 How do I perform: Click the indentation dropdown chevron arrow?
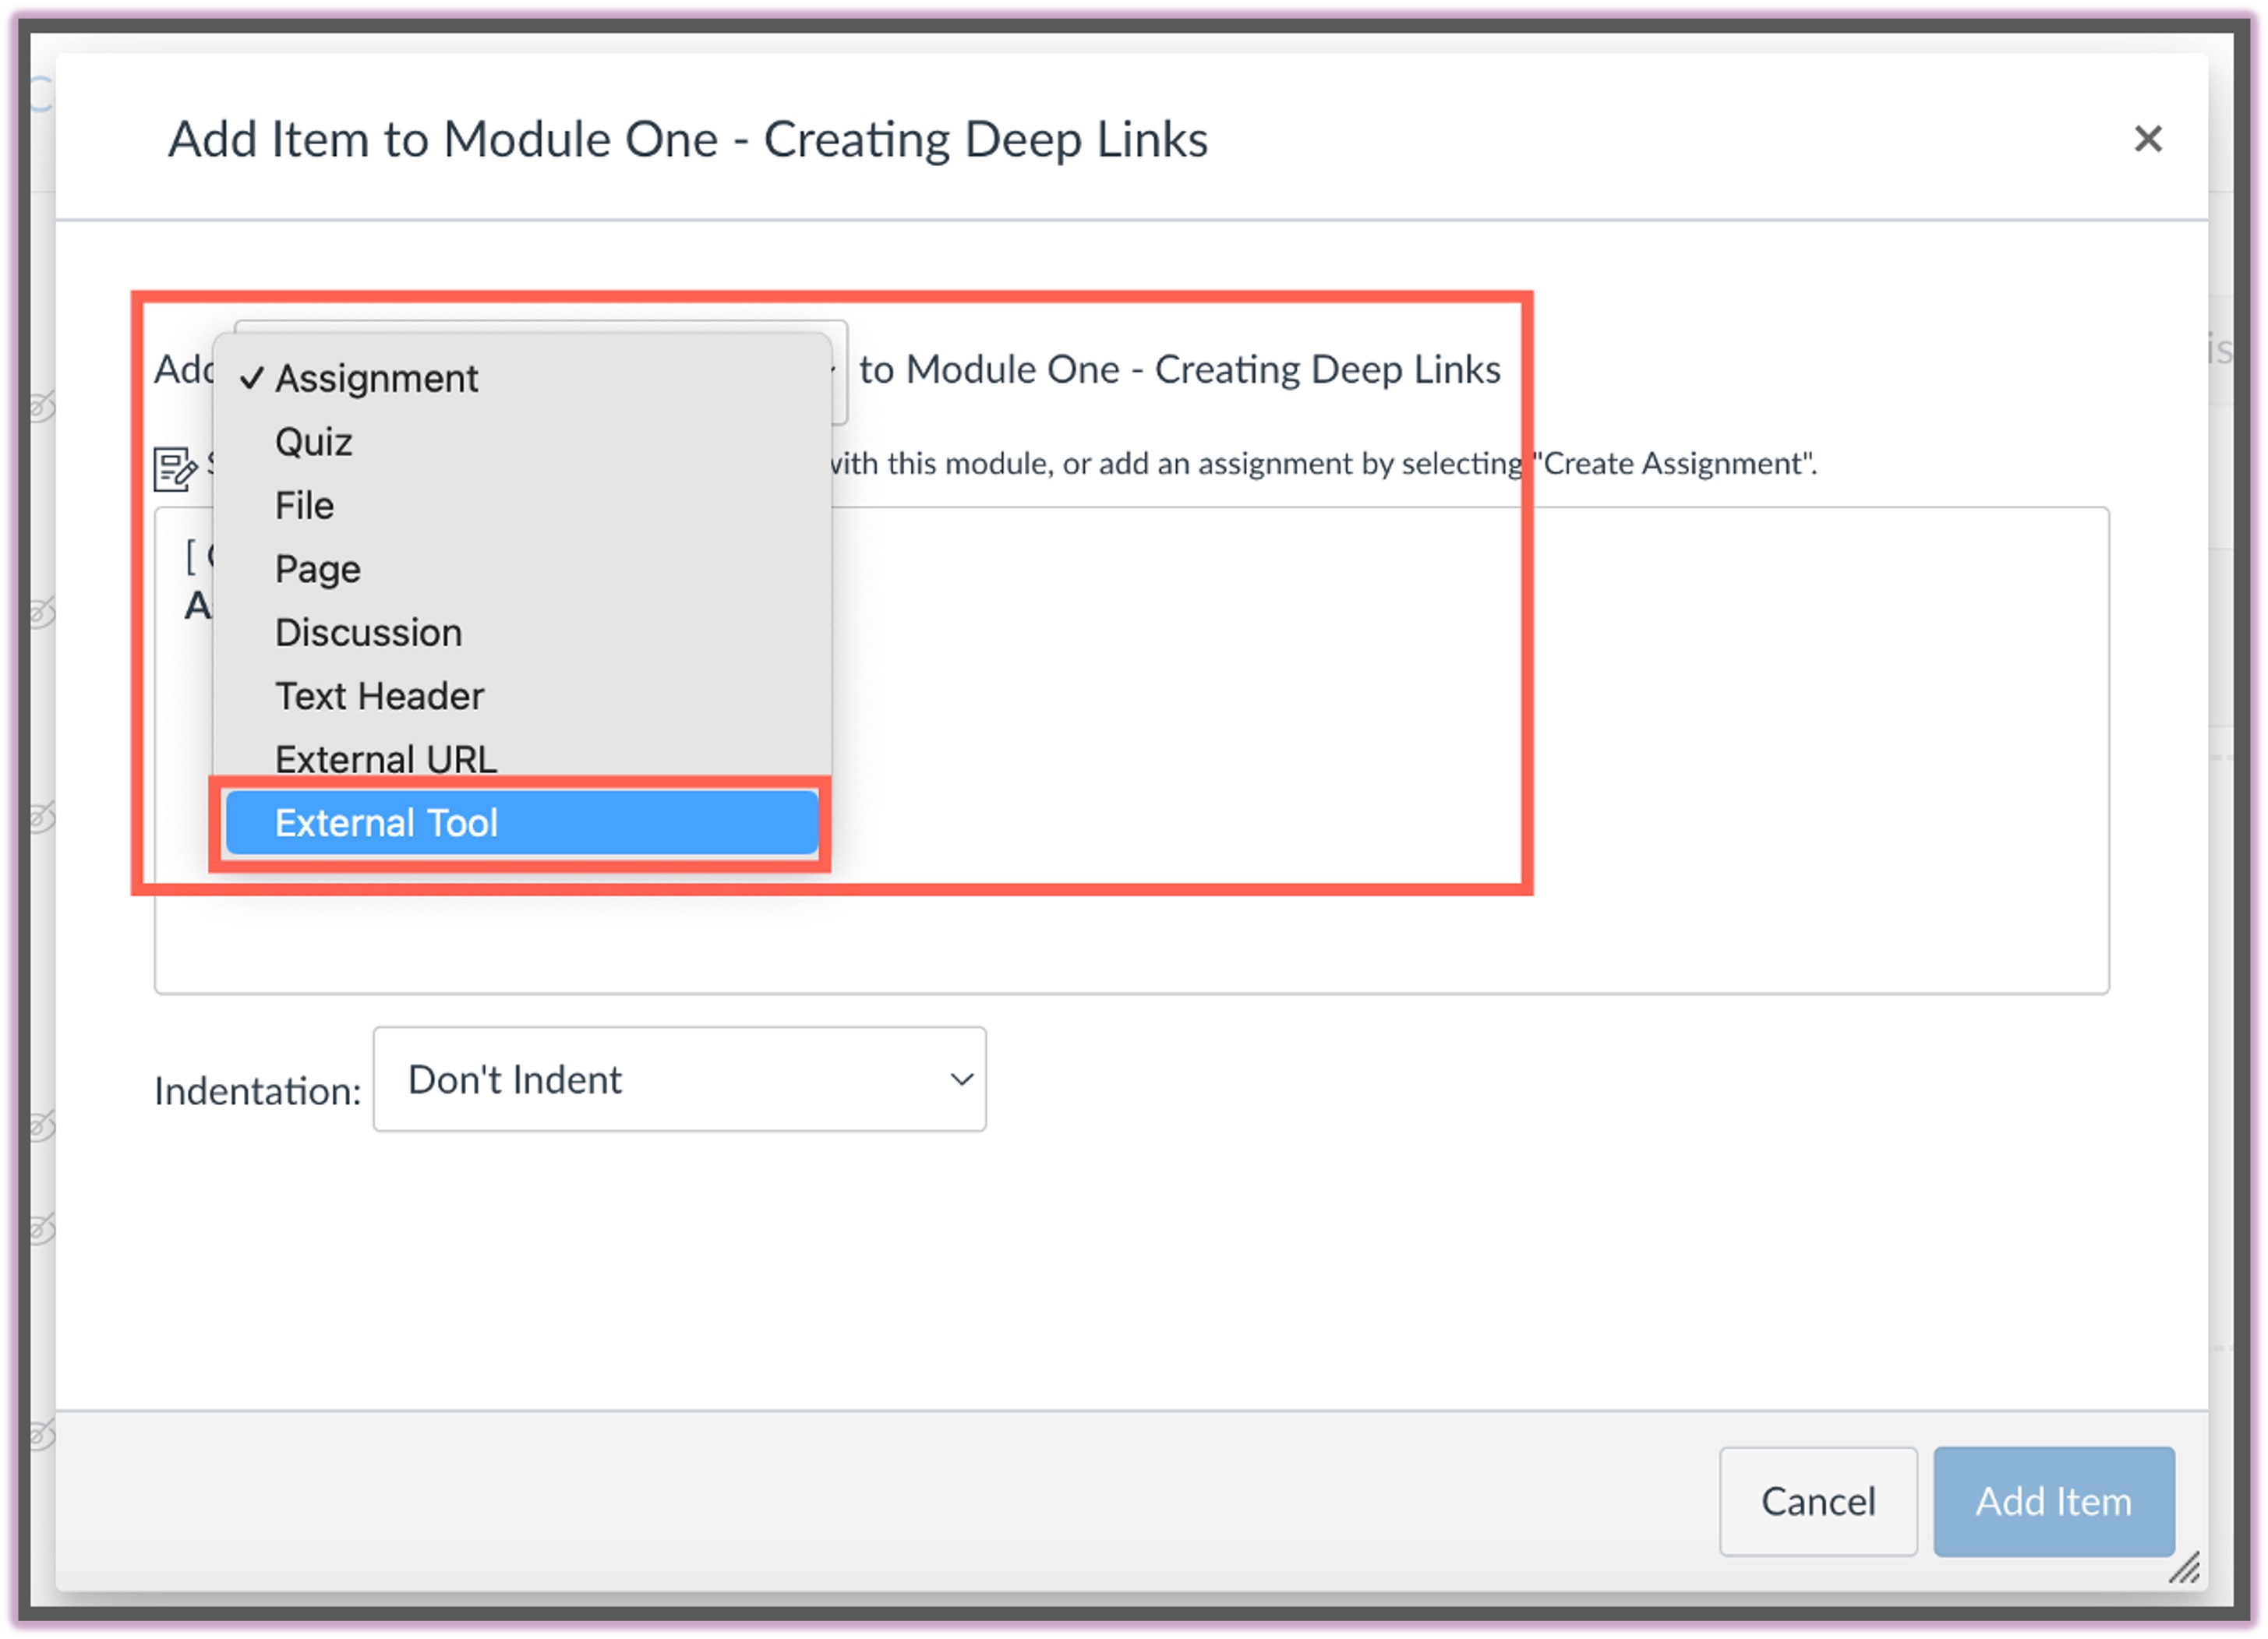point(961,1079)
